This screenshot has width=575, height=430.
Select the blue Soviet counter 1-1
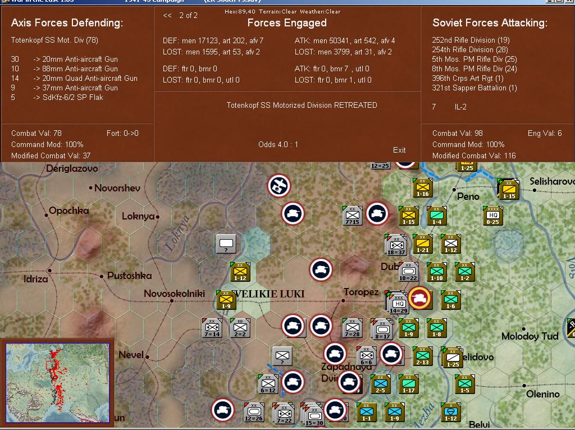click(366, 412)
